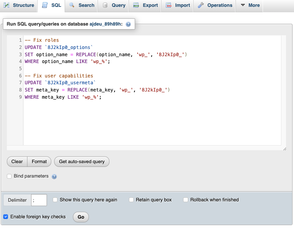Open the Operations tab
Viewport: 294px width, 228px height.
point(214,5)
